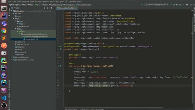Click run gutter icon beside testWhen_Success_HelloGET method
This screenshot has width=195, height=110.
coord(60,66)
